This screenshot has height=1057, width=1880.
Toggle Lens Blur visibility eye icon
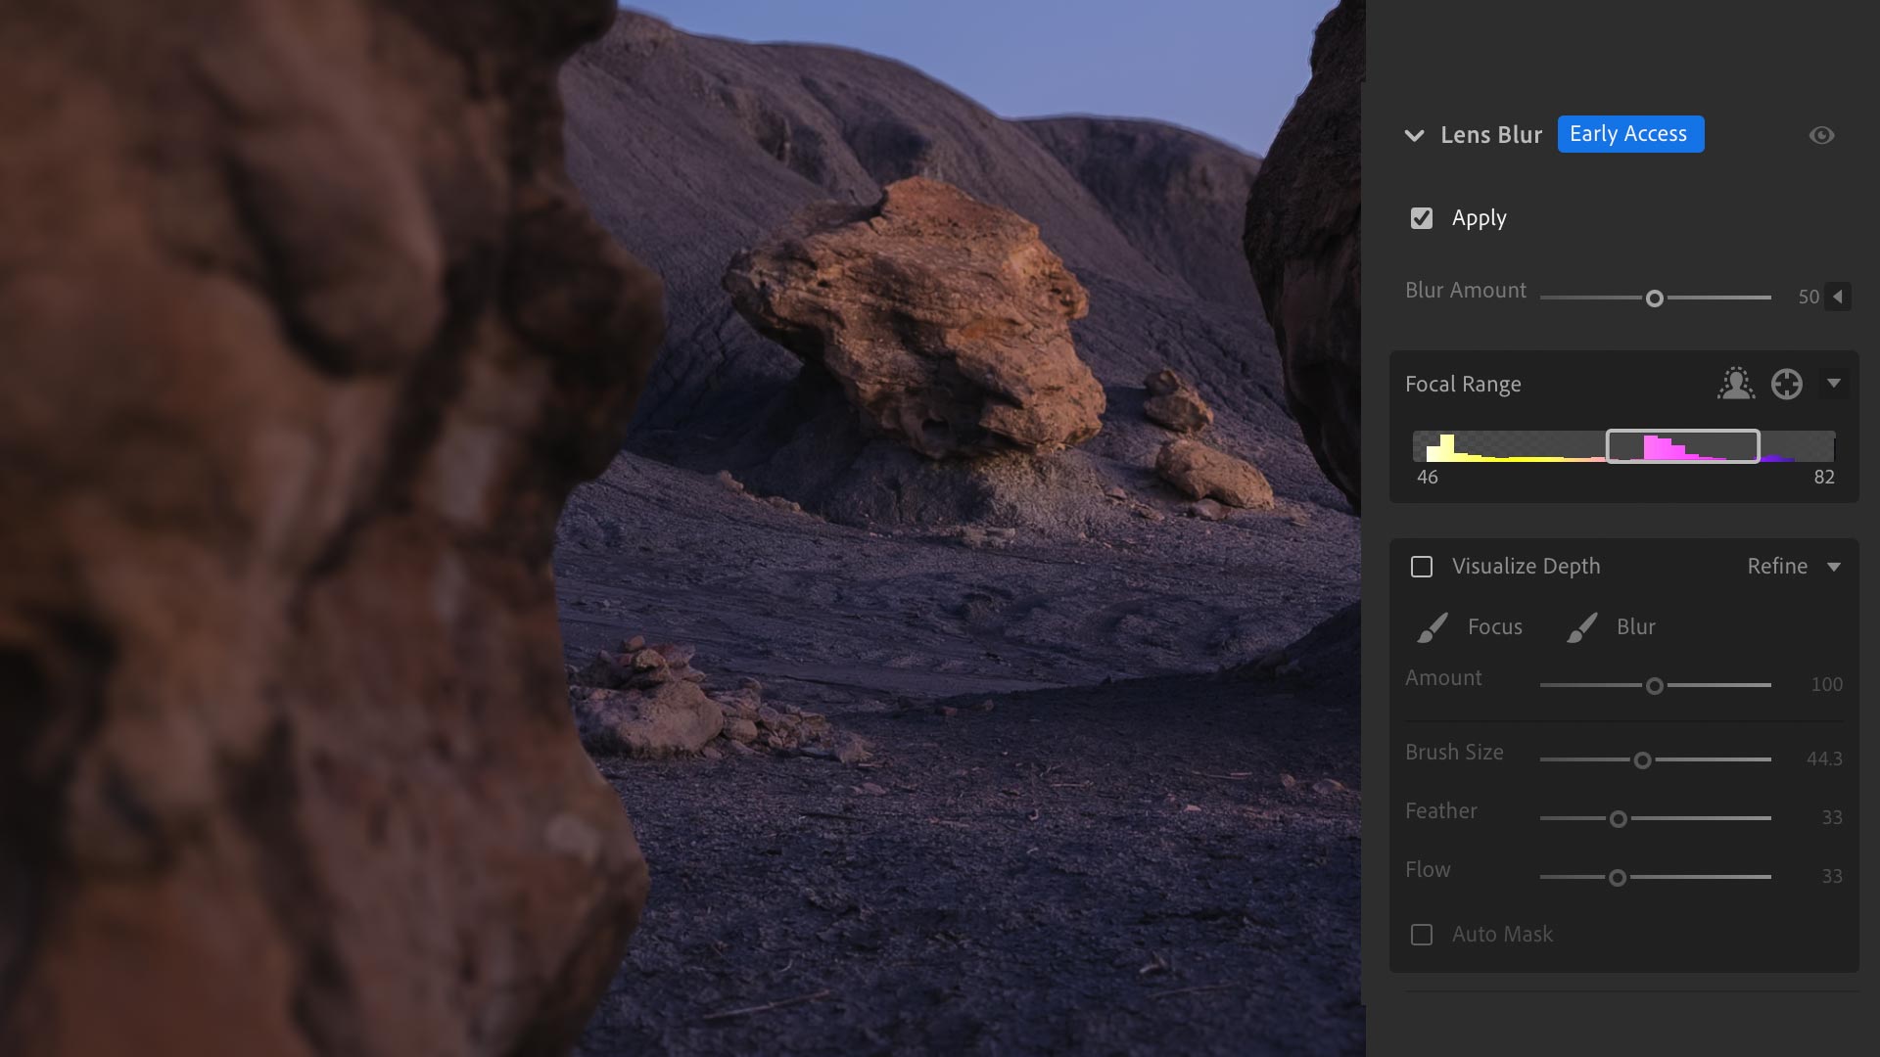pos(1821,135)
